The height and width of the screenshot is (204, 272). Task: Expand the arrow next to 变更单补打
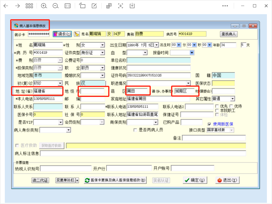point(77,180)
